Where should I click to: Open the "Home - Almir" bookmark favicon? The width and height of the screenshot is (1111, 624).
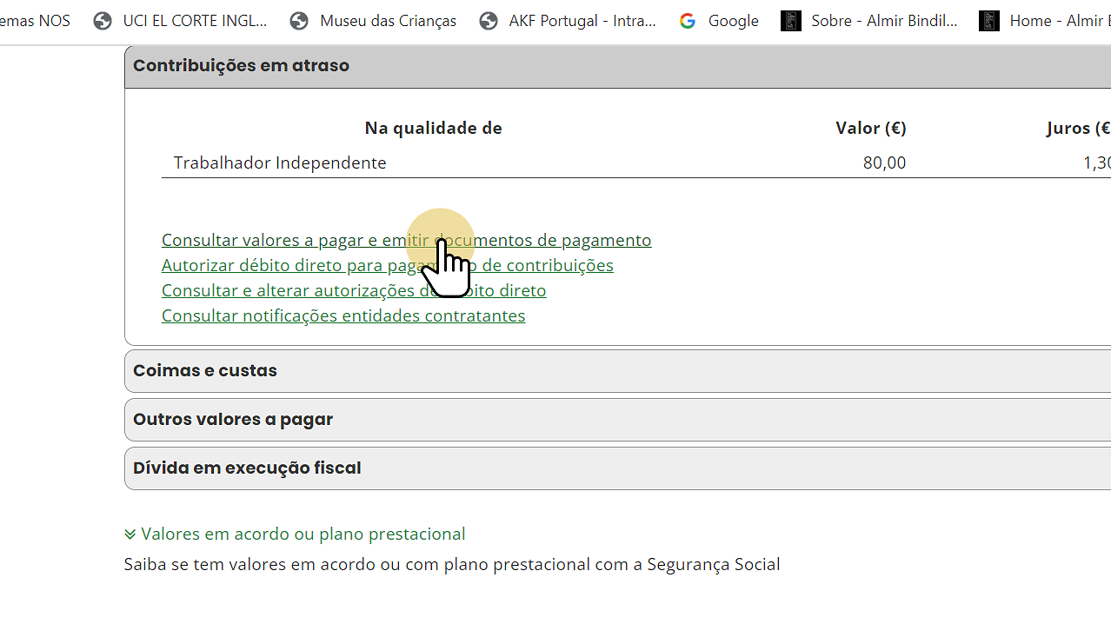[x=988, y=20]
